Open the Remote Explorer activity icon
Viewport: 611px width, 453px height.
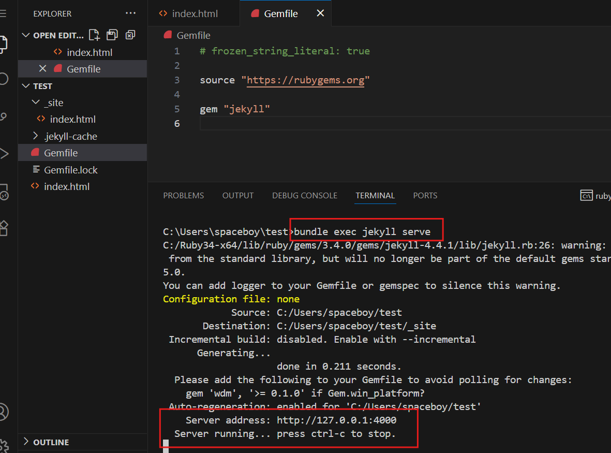point(4,192)
